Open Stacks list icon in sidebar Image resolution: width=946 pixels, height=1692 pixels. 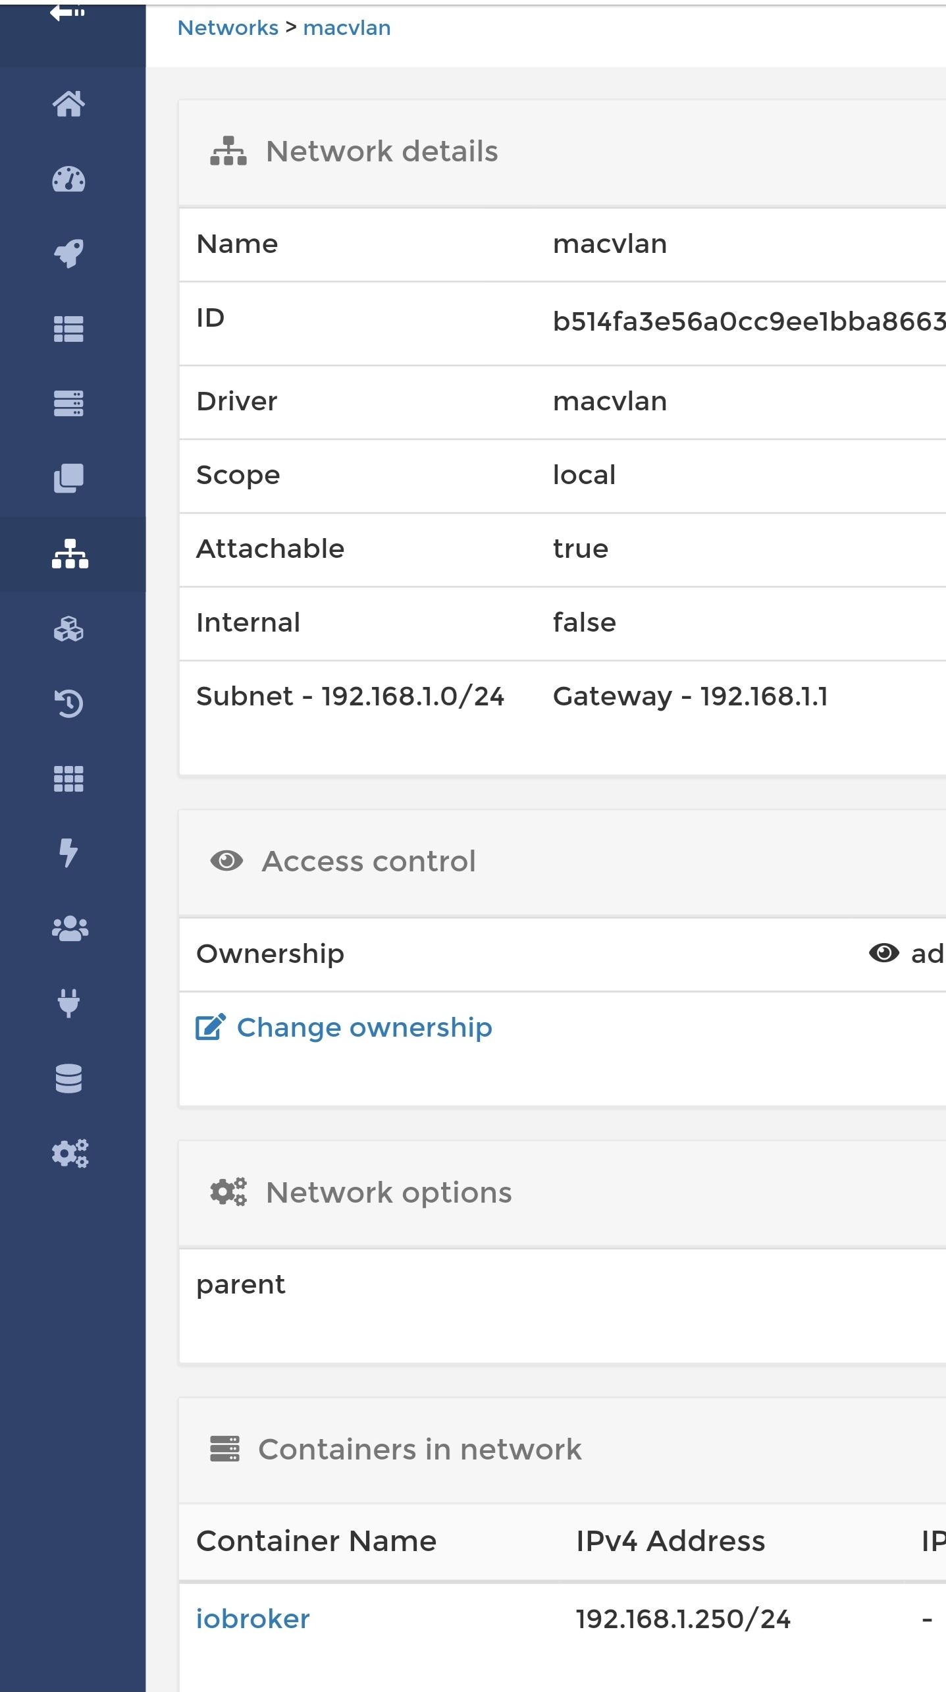pyautogui.click(x=69, y=329)
